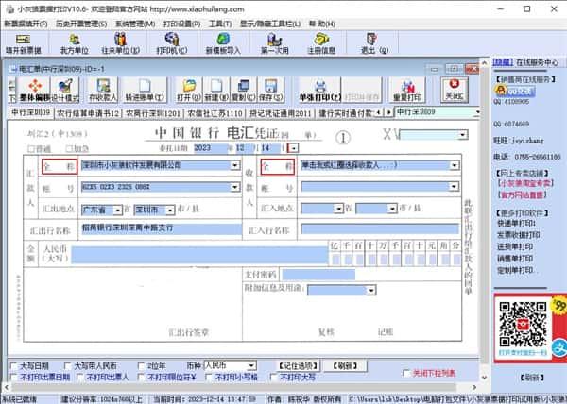Click the 官方网站首营 link
The width and height of the screenshot is (567, 404).
(x=522, y=195)
